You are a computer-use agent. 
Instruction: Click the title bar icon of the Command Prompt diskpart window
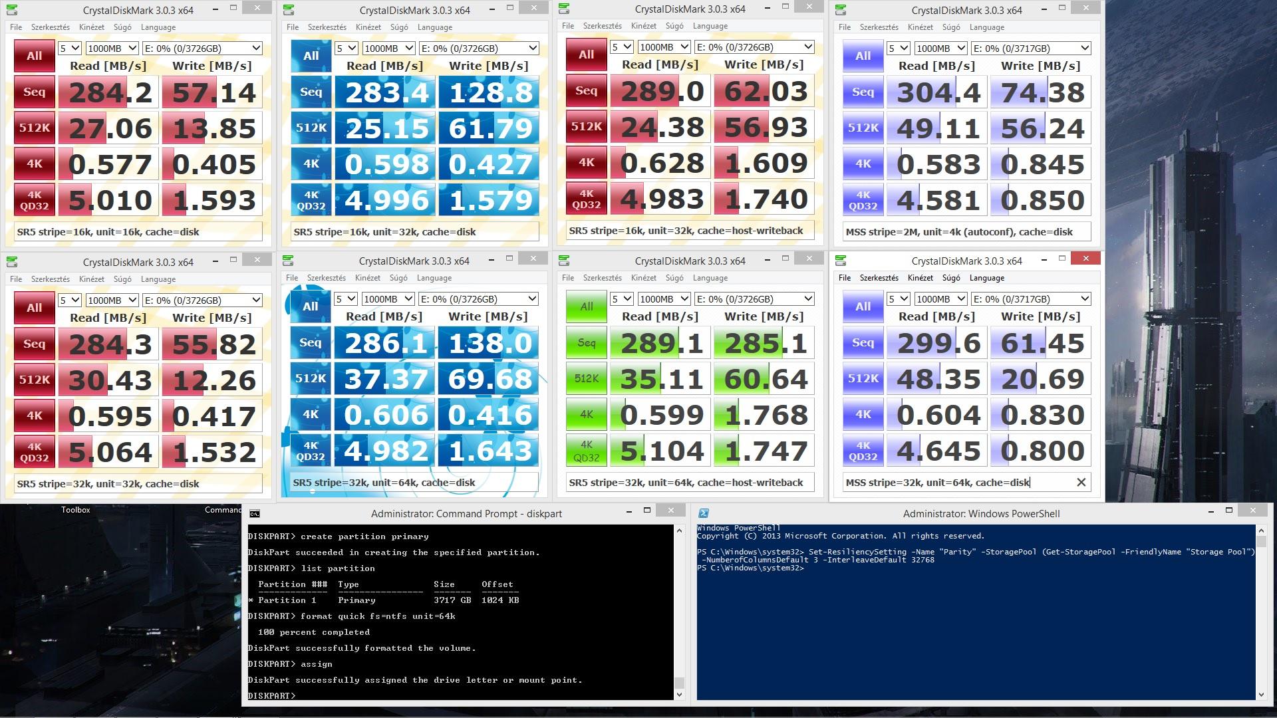coord(254,513)
